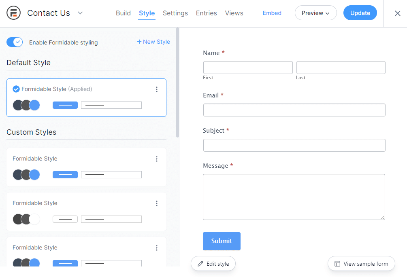
Task: Focus the Email input field
Action: tap(294, 110)
